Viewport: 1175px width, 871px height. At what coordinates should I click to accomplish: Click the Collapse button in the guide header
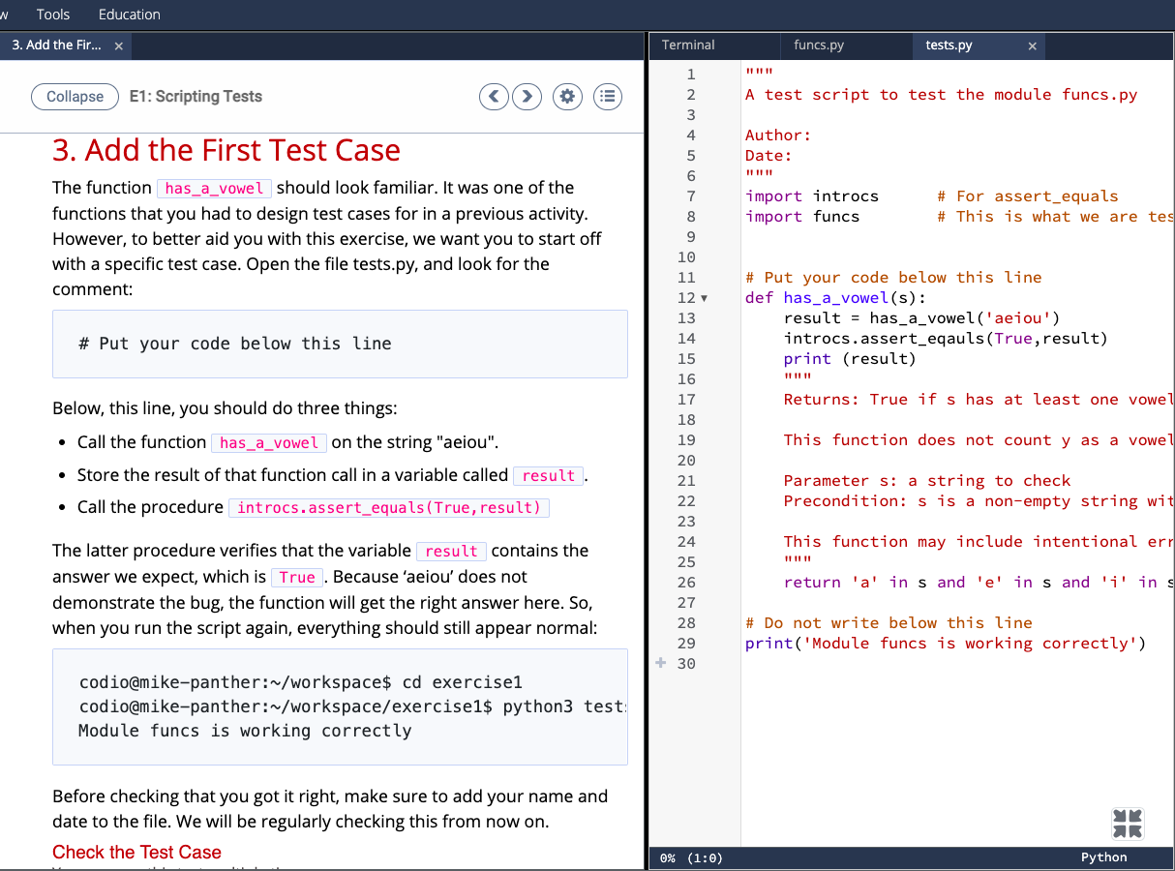(75, 96)
